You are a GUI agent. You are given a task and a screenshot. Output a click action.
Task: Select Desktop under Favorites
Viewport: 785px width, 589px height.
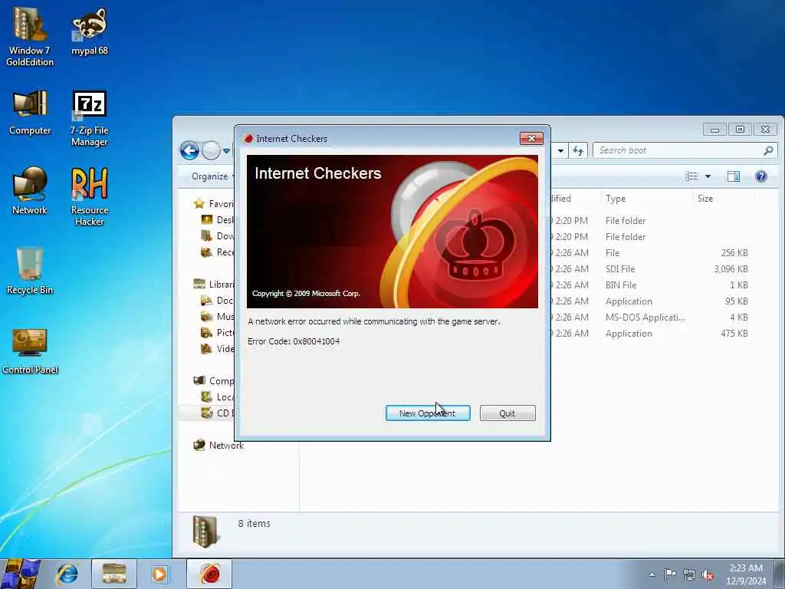(217, 220)
